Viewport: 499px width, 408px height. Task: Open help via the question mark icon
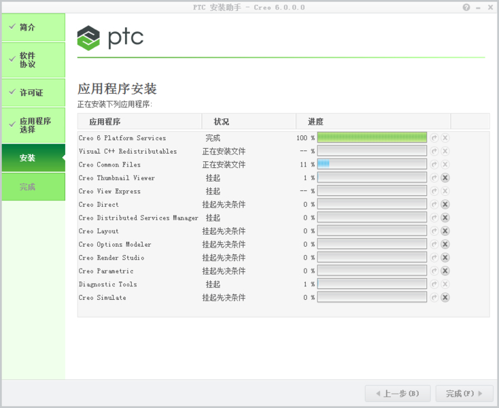tap(466, 7)
